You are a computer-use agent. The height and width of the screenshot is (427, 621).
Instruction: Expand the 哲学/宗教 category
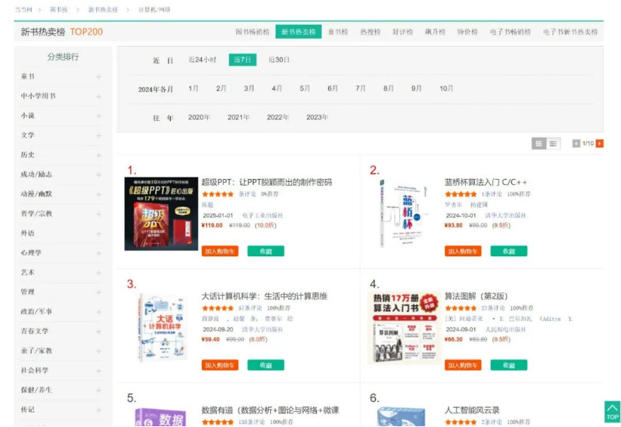pyautogui.click(x=98, y=214)
